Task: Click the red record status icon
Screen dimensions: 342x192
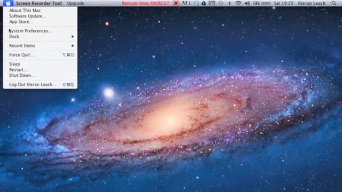Action: (x=176, y=3)
